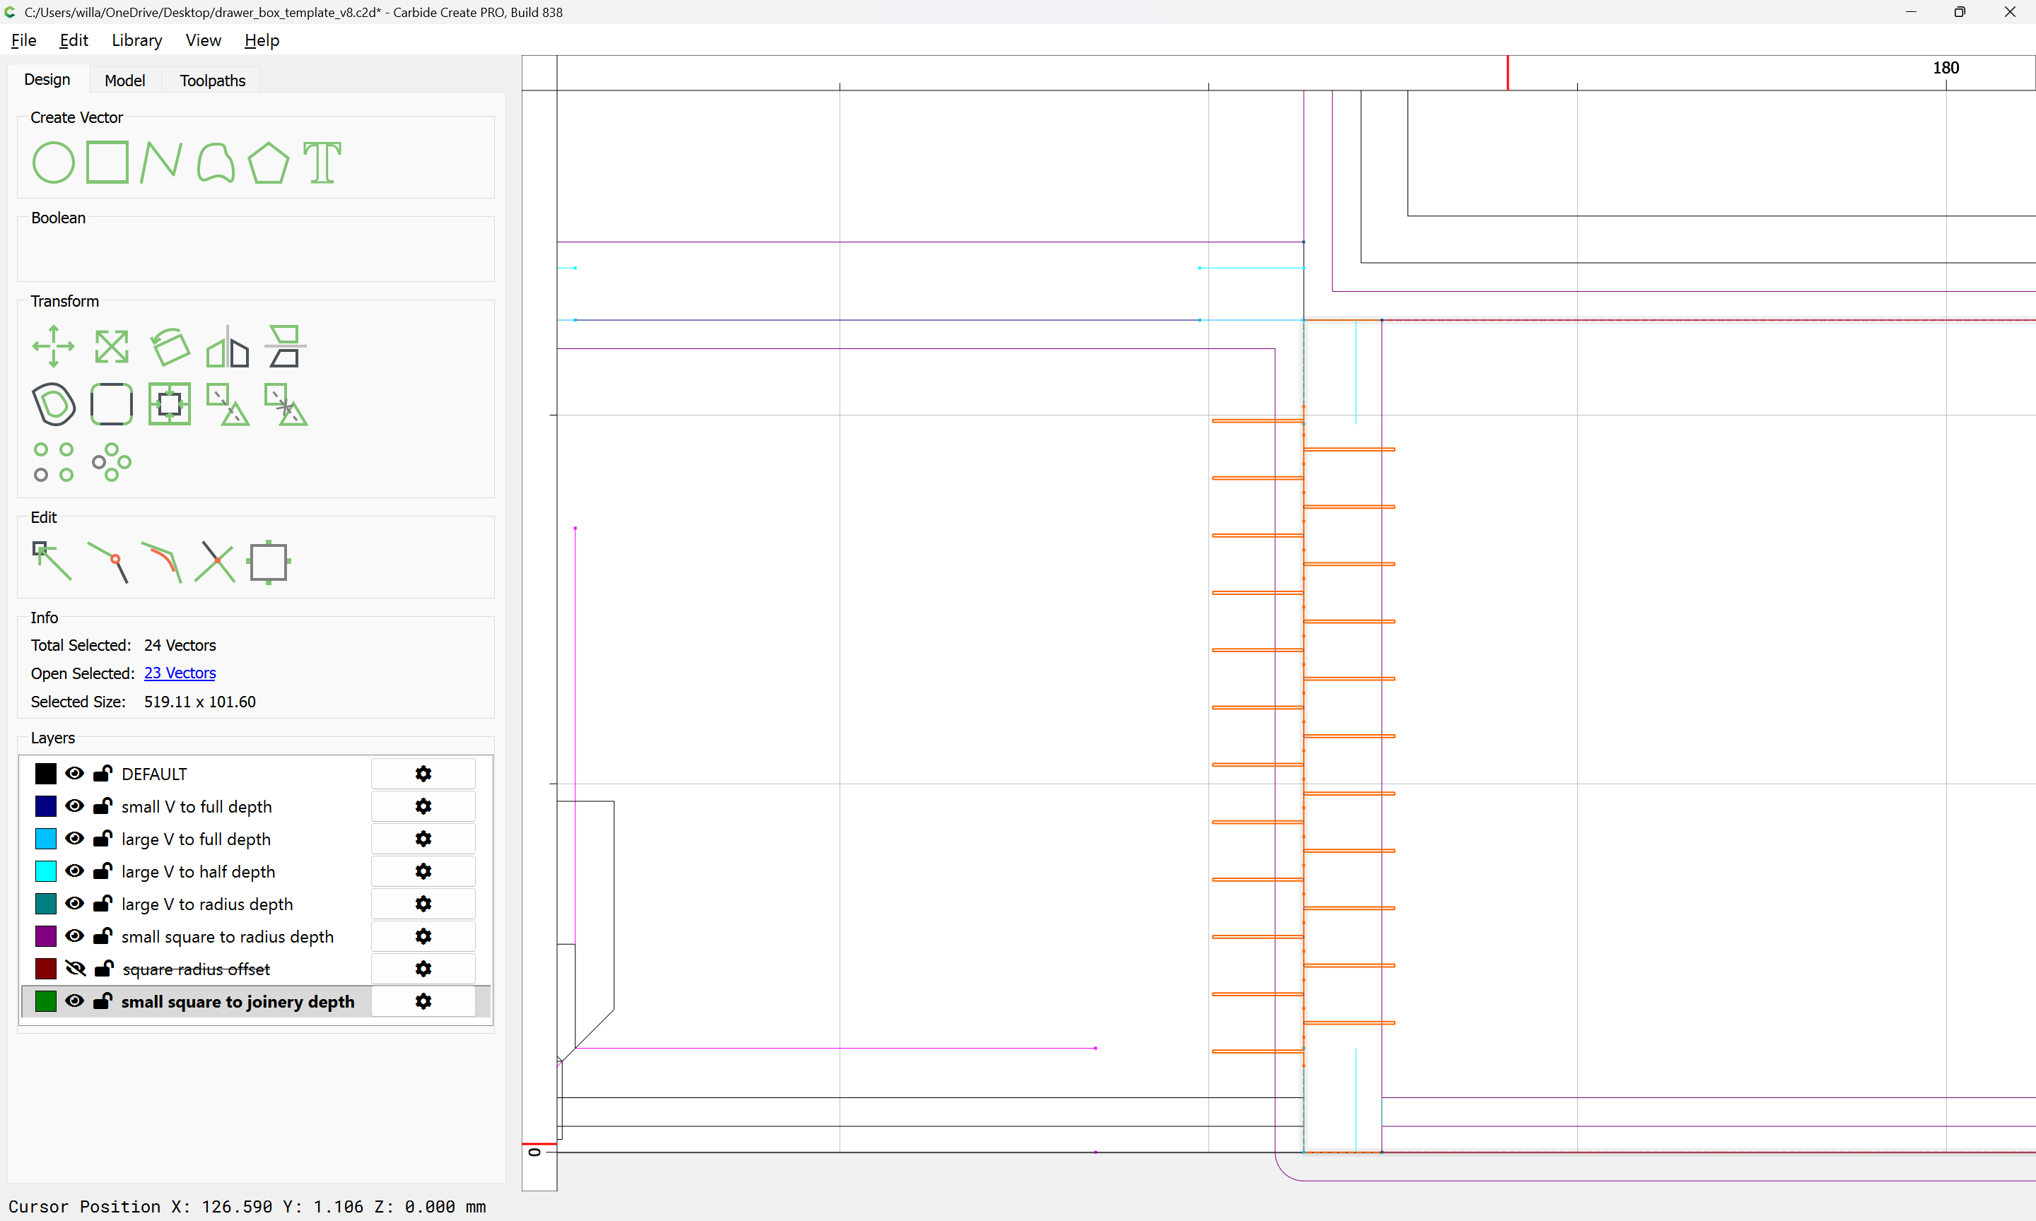
Task: Open settings for small V to full depth layer
Action: pos(423,806)
